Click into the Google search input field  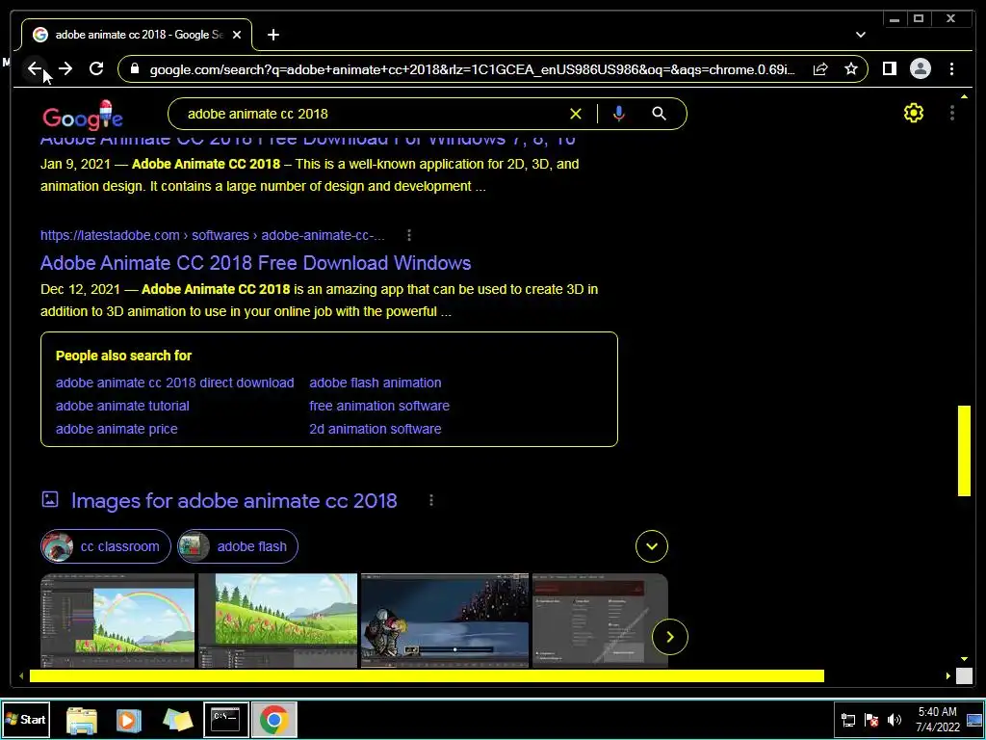371,114
